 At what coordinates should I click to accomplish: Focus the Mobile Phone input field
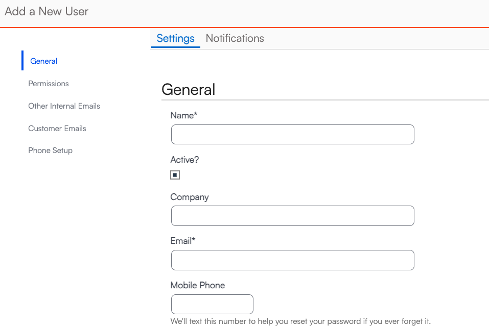point(212,305)
